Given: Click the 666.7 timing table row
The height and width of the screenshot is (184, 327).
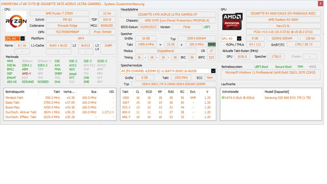Looking at the screenshot, I should [168, 117].
